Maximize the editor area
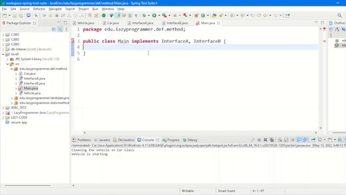 (x=322, y=23)
